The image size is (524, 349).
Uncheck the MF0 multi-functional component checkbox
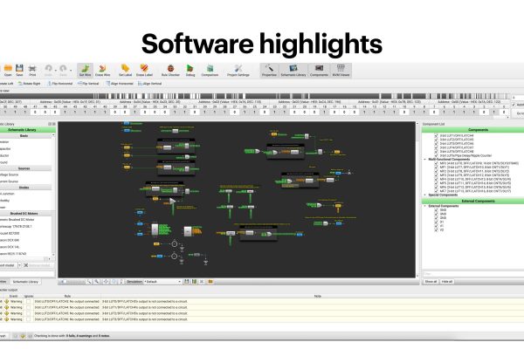[x=436, y=163]
